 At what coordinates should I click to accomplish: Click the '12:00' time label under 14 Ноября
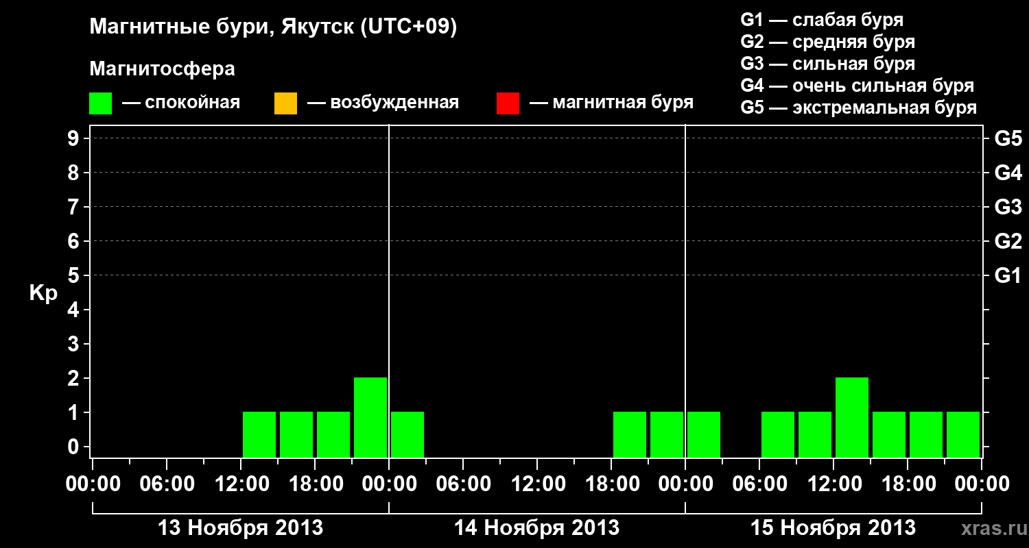pos(538,484)
